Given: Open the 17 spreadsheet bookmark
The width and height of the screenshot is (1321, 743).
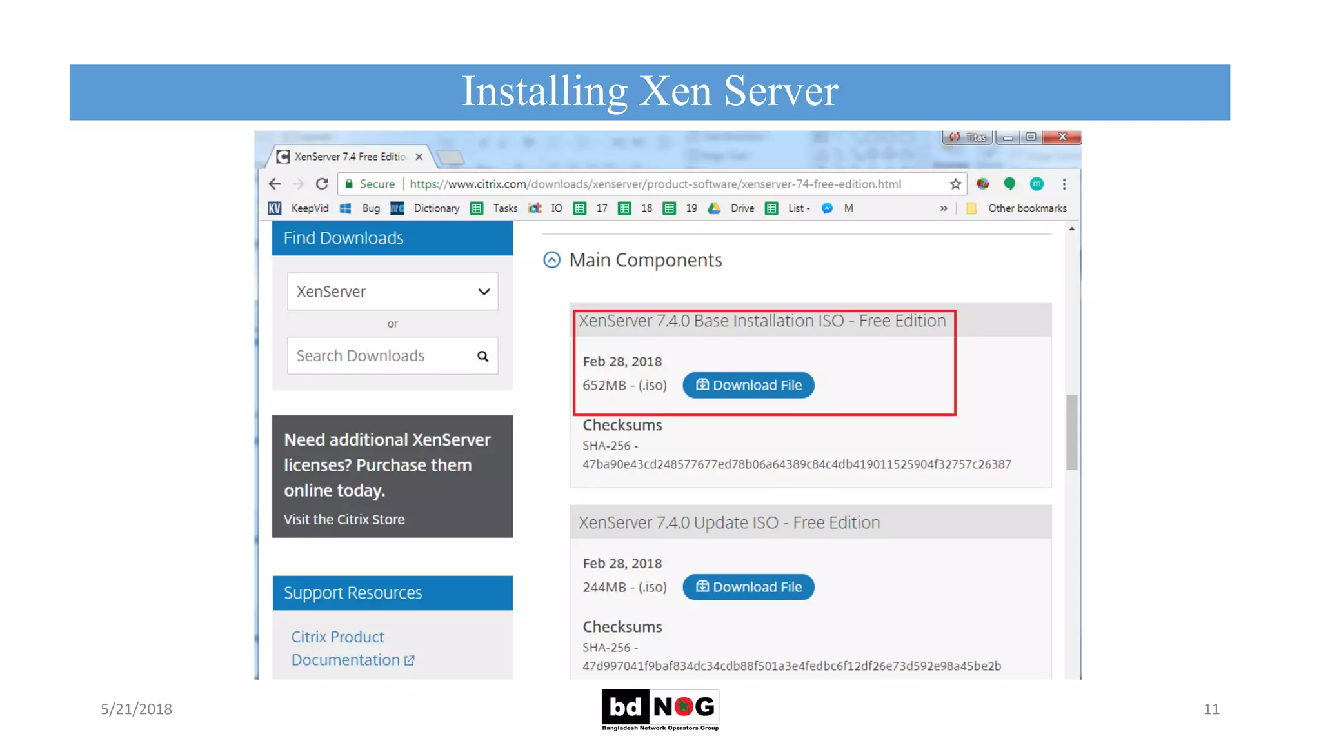Looking at the screenshot, I should pos(591,208).
